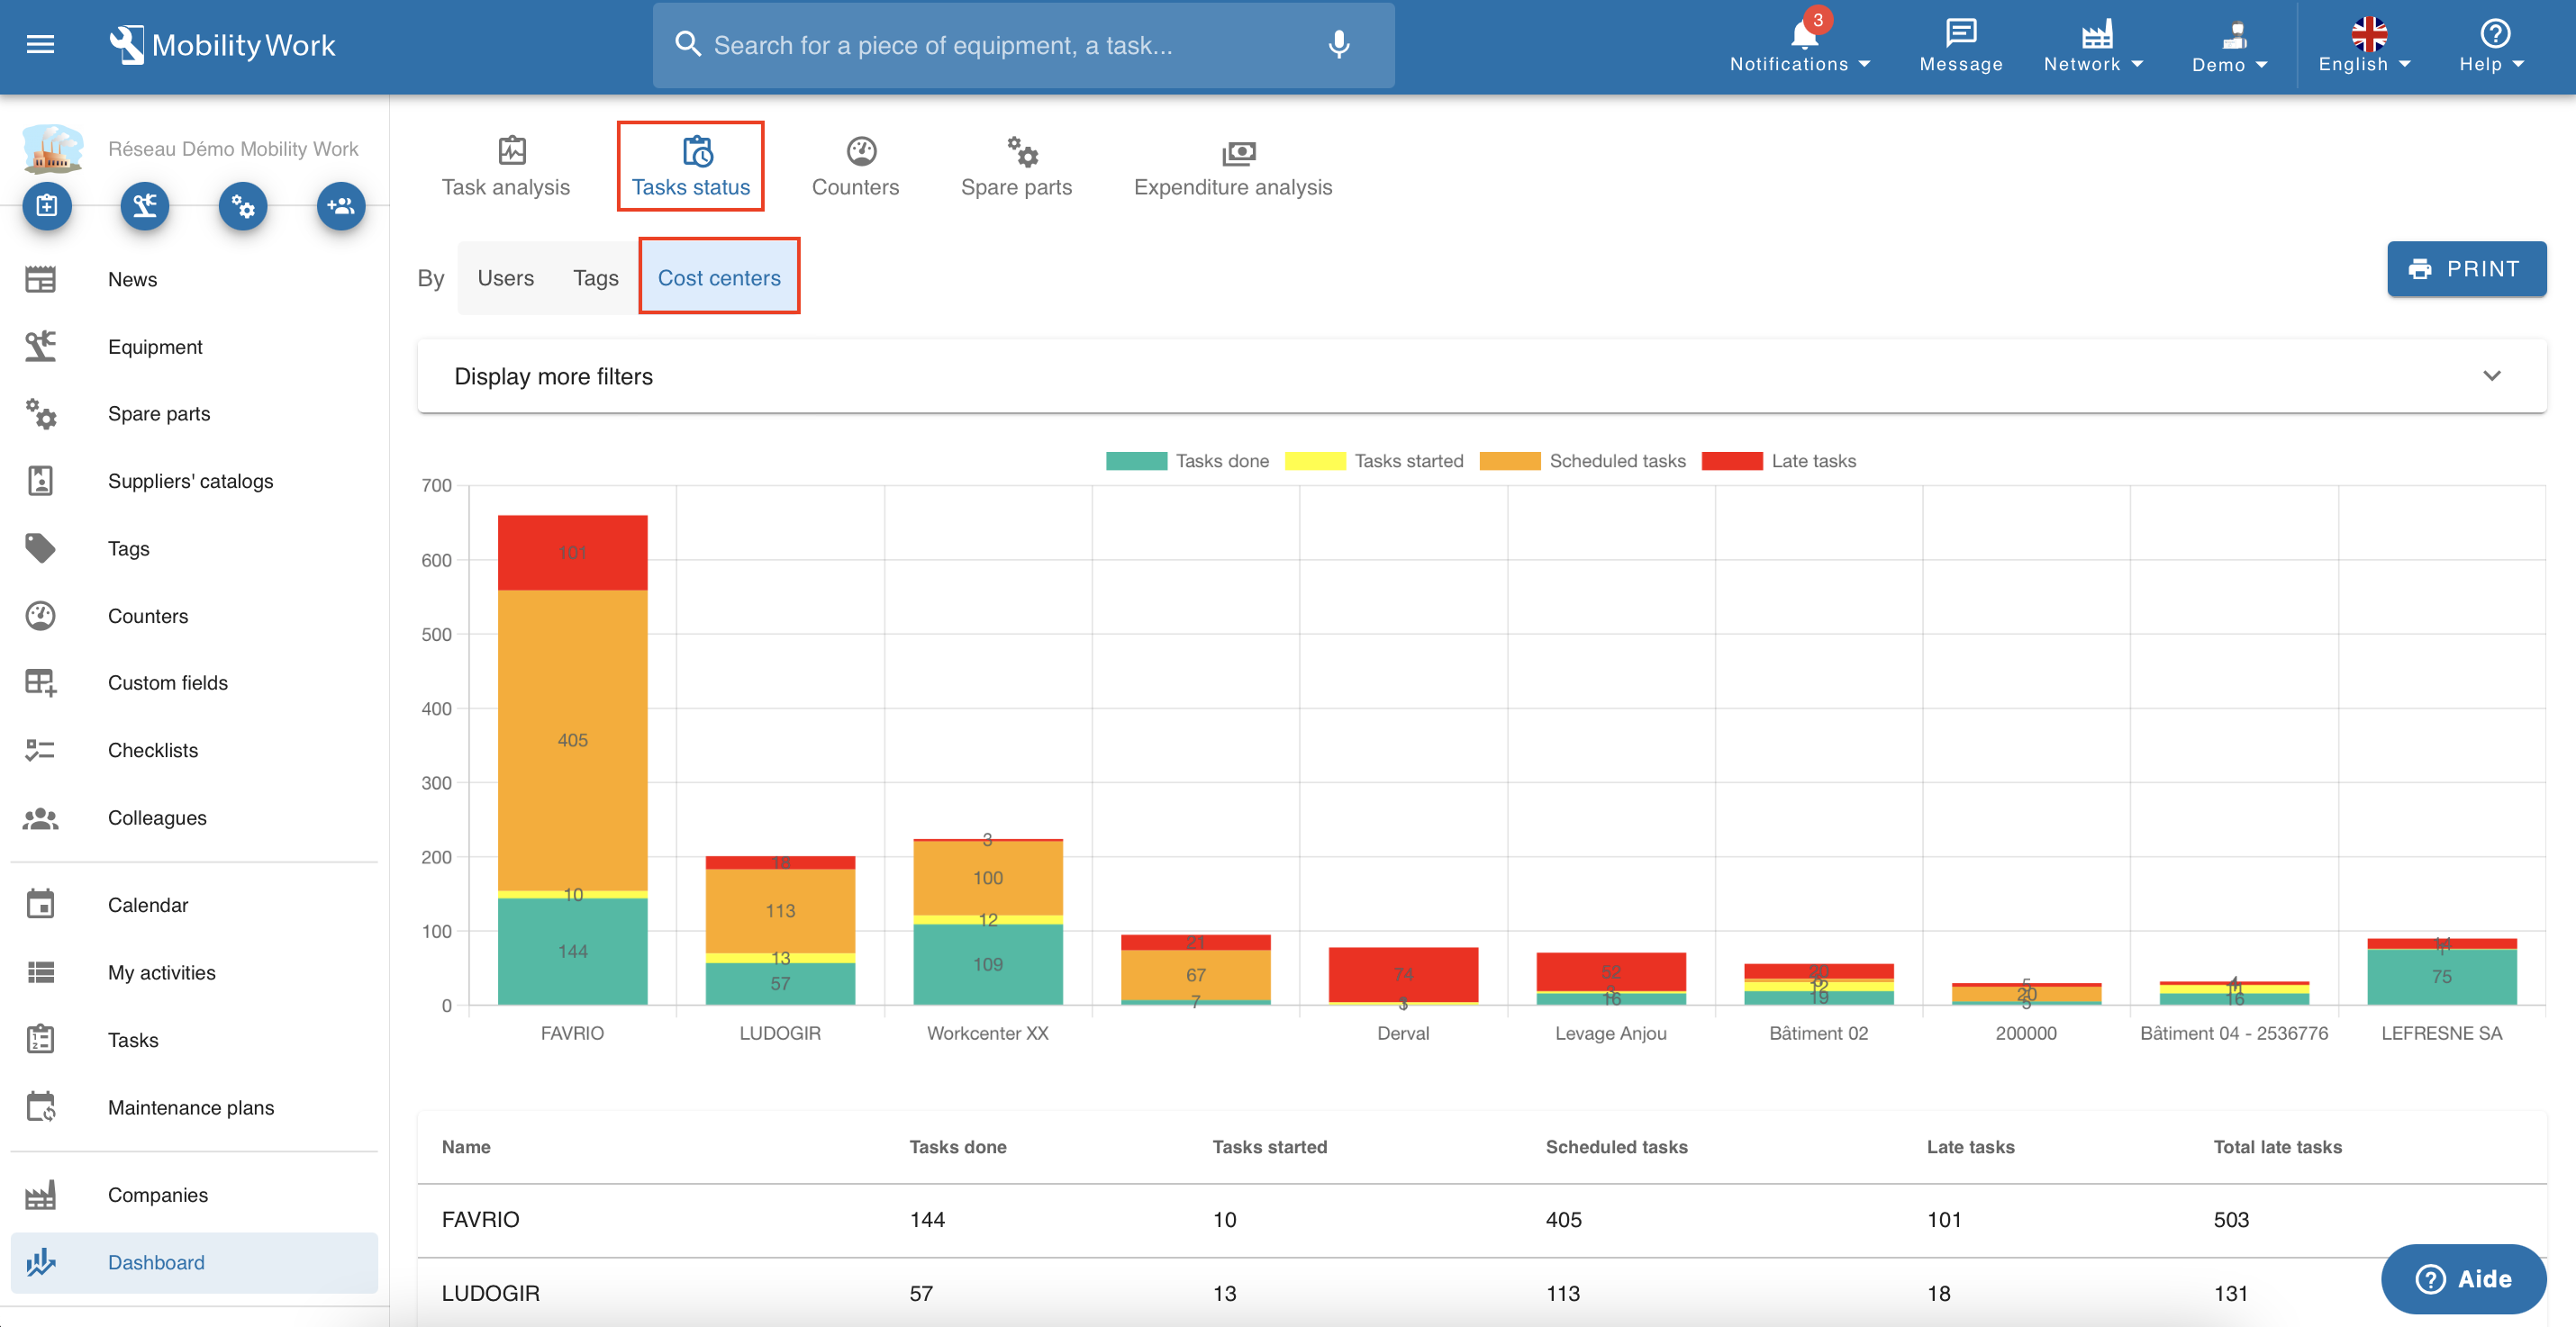
Task: Open Dashboard in the sidebar
Action: pyautogui.click(x=194, y=1262)
